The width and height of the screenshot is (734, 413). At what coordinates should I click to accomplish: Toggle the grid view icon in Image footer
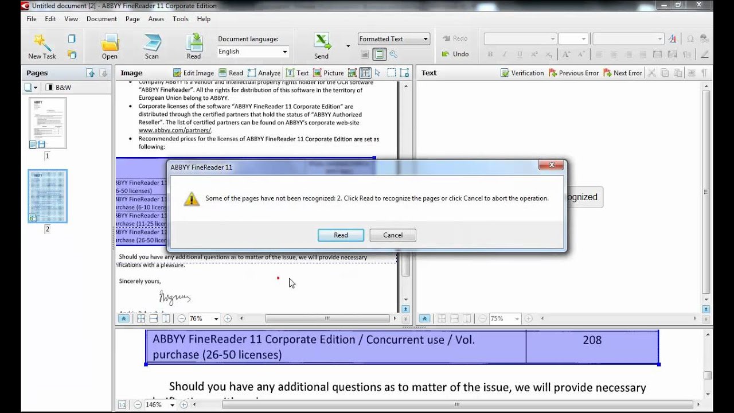tap(141, 318)
